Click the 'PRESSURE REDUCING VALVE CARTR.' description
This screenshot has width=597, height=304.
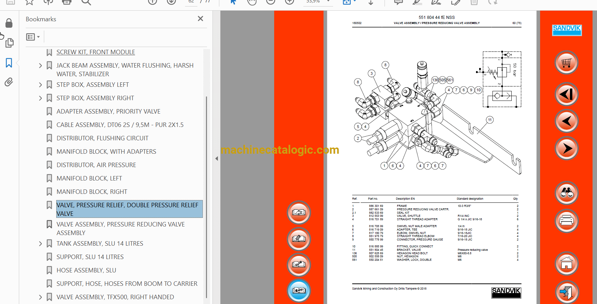(x=423, y=209)
